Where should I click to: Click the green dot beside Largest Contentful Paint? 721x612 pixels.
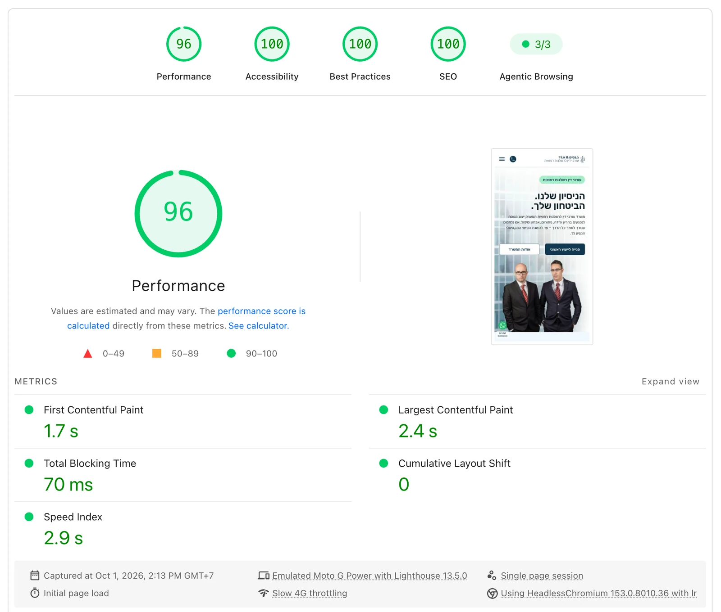point(383,409)
